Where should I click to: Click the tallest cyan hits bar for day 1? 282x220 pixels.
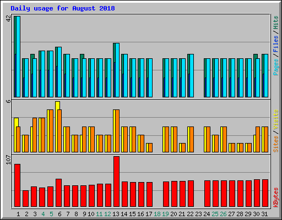(18, 57)
